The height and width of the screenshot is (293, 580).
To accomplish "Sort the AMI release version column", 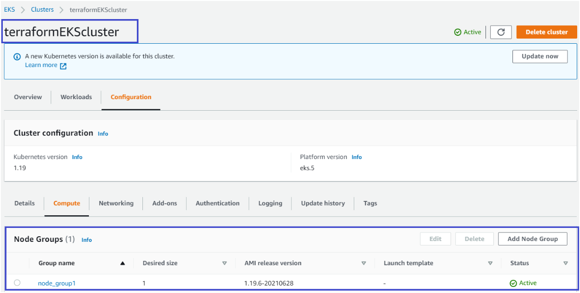I will click(364, 263).
